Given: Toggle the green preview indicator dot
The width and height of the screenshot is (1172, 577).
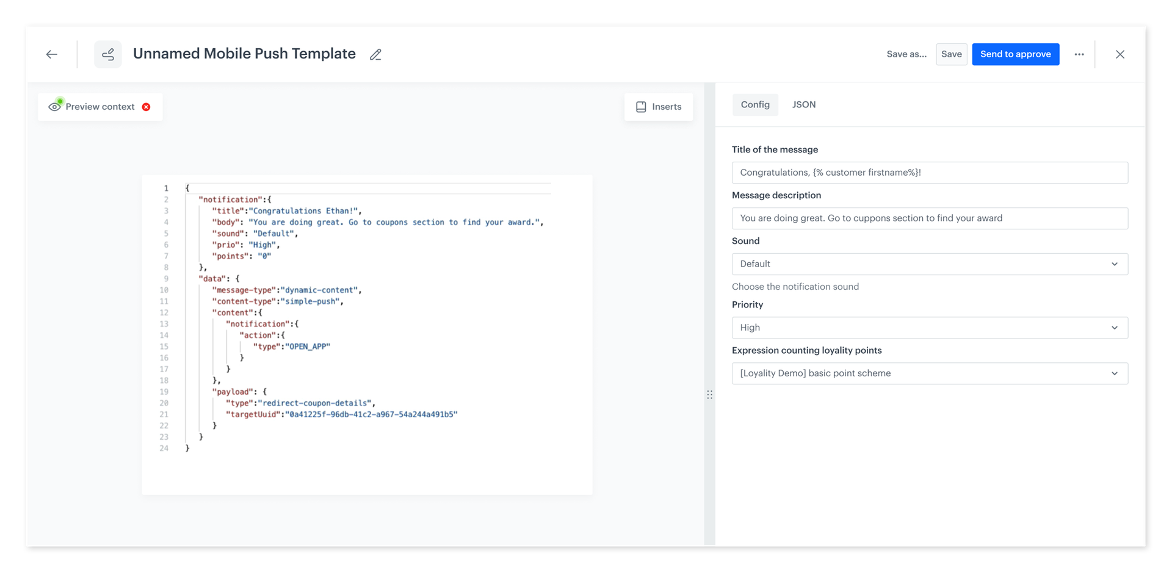Looking at the screenshot, I should [60, 100].
